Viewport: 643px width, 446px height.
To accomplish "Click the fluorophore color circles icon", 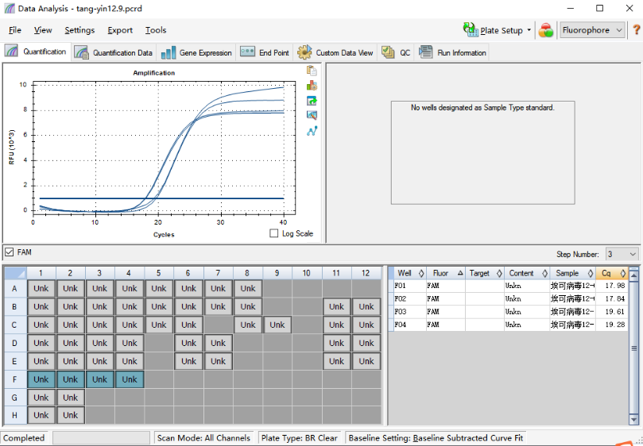I will pos(546,30).
